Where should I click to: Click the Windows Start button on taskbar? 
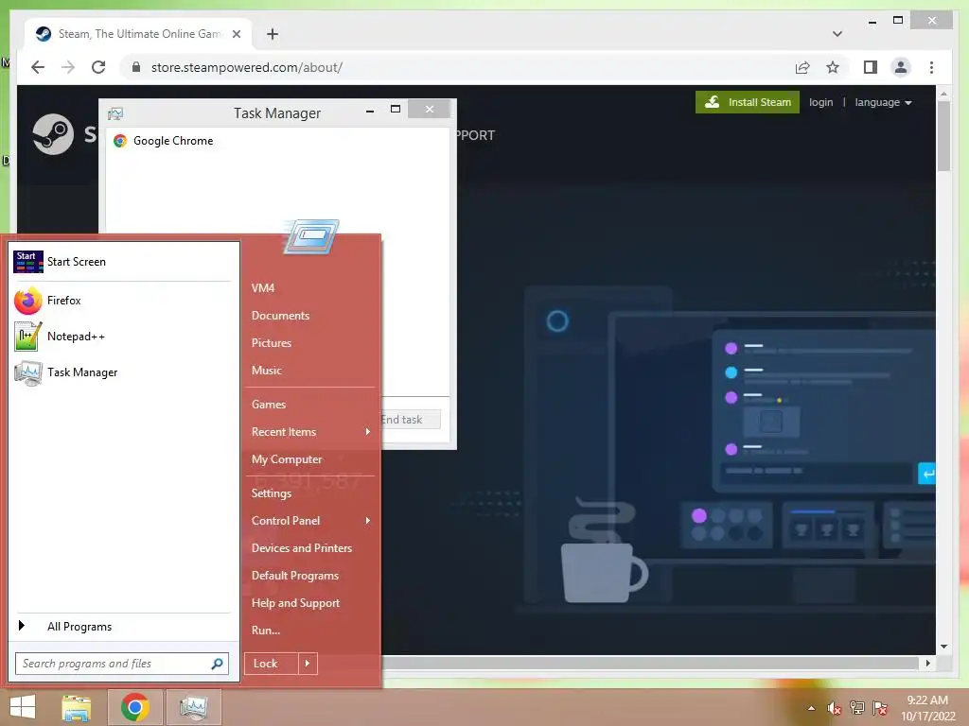point(23,707)
